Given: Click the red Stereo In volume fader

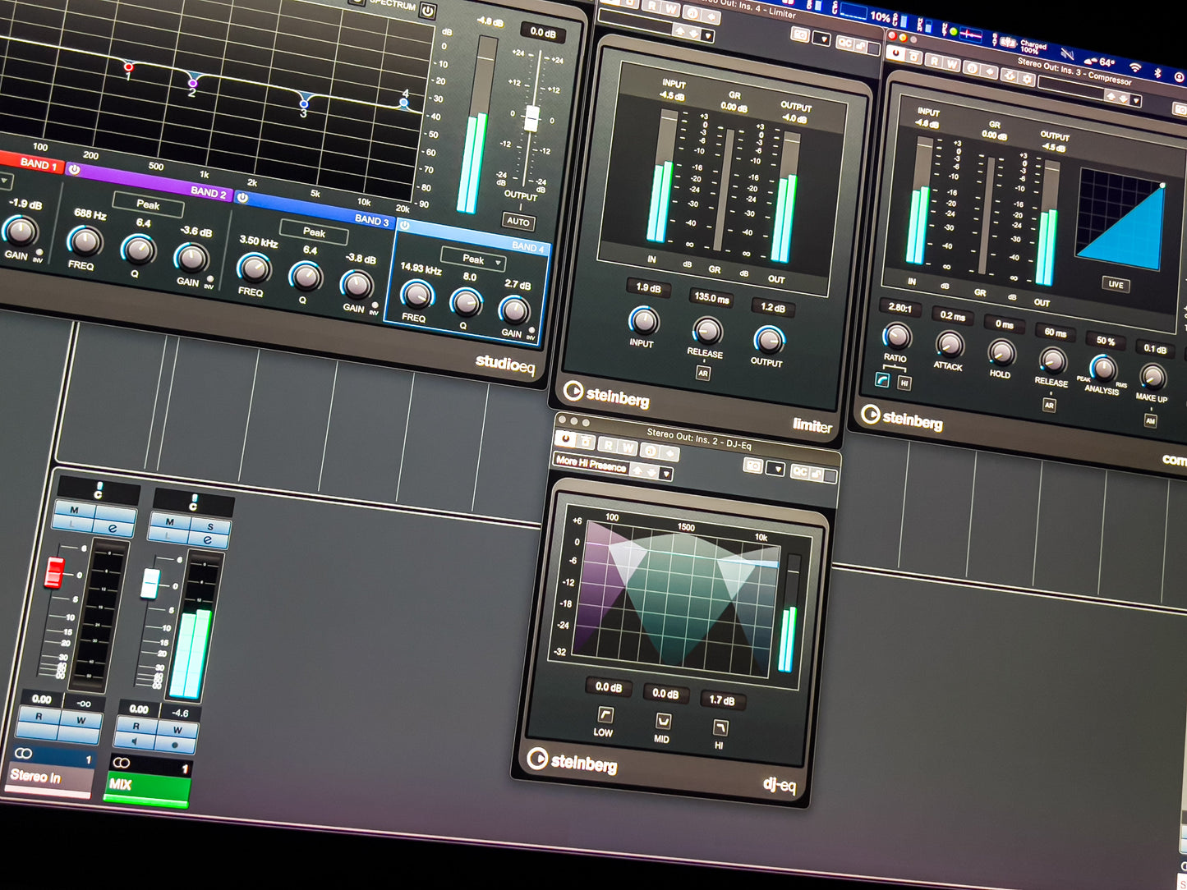Looking at the screenshot, I should [54, 573].
